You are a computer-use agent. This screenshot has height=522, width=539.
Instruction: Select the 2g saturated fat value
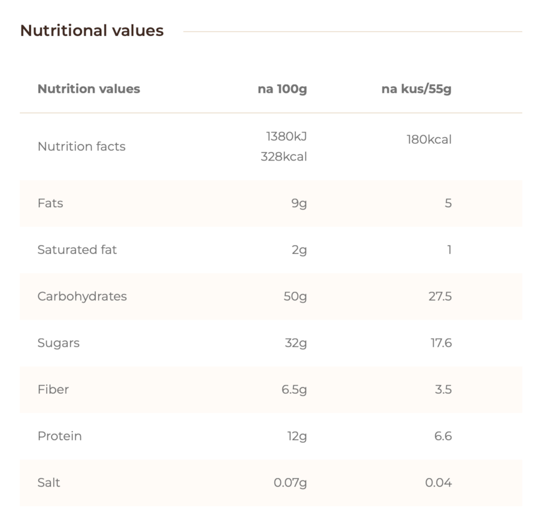299,250
